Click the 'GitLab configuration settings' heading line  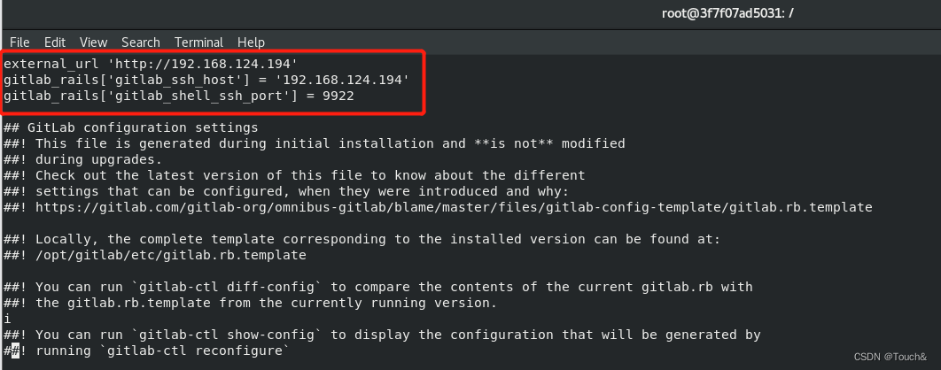[x=131, y=127]
